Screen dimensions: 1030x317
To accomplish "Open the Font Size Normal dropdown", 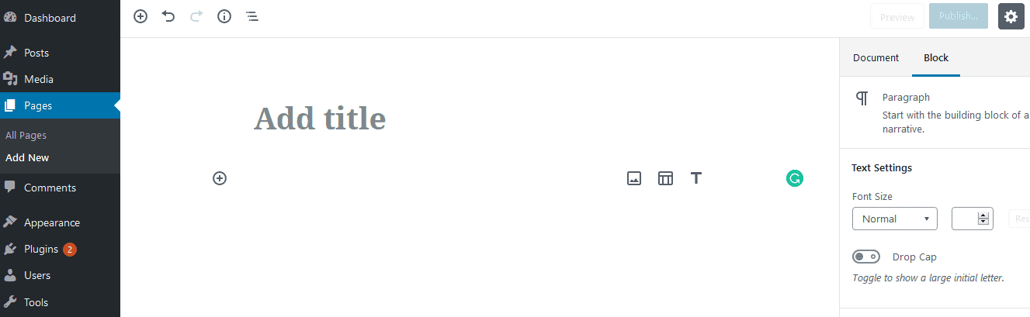I will tap(895, 219).
